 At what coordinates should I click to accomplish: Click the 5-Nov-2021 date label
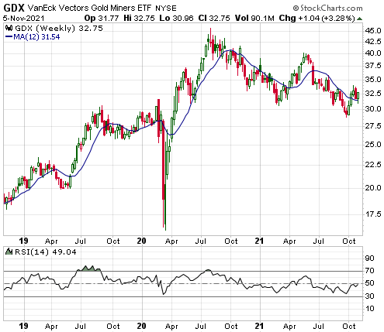click(24, 19)
